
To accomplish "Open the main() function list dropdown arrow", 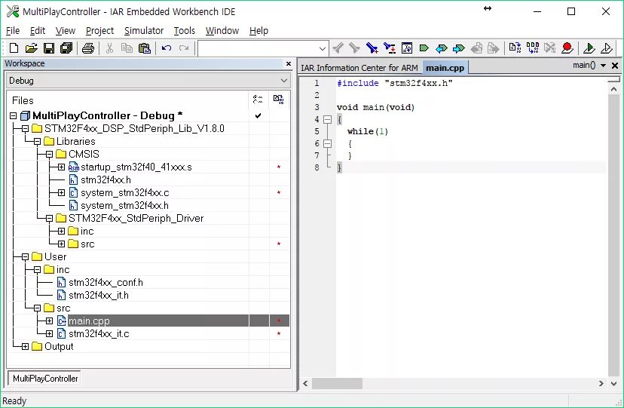I will click(x=604, y=66).
